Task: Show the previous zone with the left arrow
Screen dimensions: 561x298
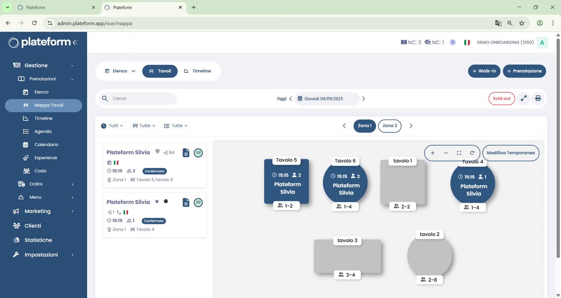Action: pyautogui.click(x=344, y=126)
